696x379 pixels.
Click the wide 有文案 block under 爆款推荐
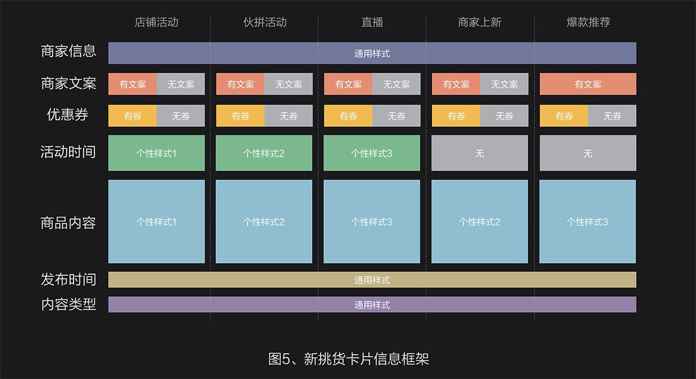(x=588, y=84)
